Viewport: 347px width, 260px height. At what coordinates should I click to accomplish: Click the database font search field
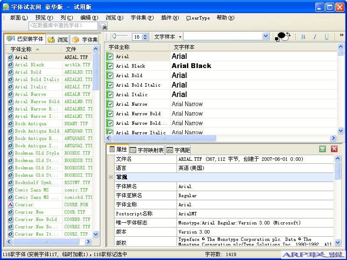63,26
